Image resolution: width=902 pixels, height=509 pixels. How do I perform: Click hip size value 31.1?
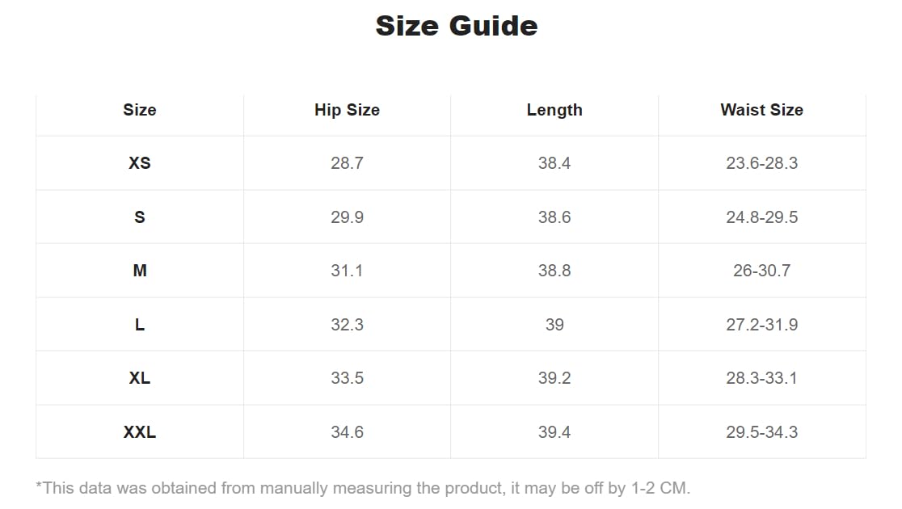click(347, 271)
